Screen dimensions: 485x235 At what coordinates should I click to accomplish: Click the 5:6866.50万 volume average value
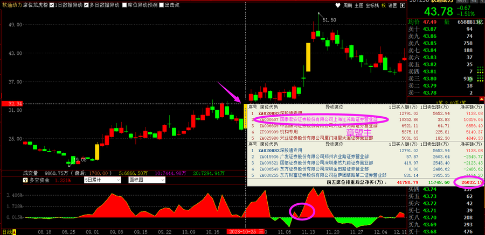134,173
